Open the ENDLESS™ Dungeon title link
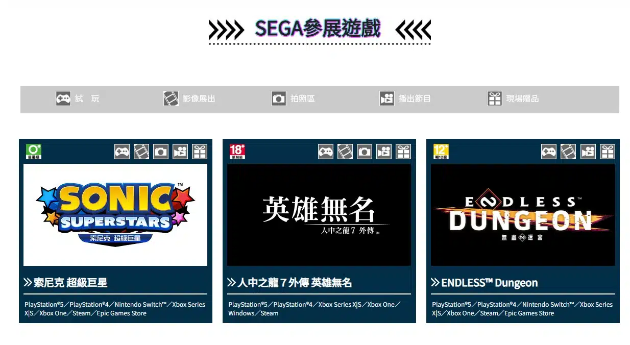The width and height of the screenshot is (630, 345). coord(489,283)
